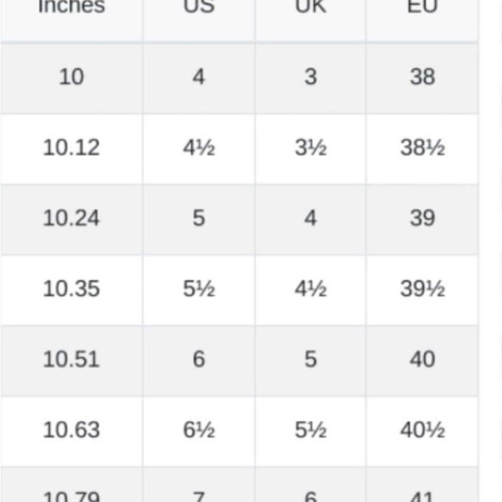Click the US column header
502x502 pixels.
point(199,8)
